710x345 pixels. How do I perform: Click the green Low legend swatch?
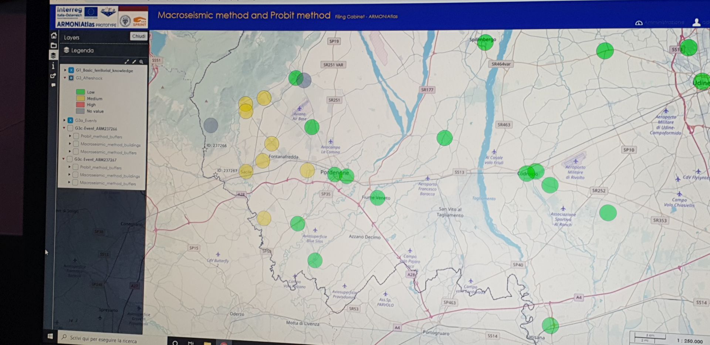80,92
